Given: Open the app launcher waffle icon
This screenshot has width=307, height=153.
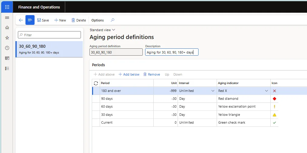Looking at the screenshot, I should pos(7,7).
